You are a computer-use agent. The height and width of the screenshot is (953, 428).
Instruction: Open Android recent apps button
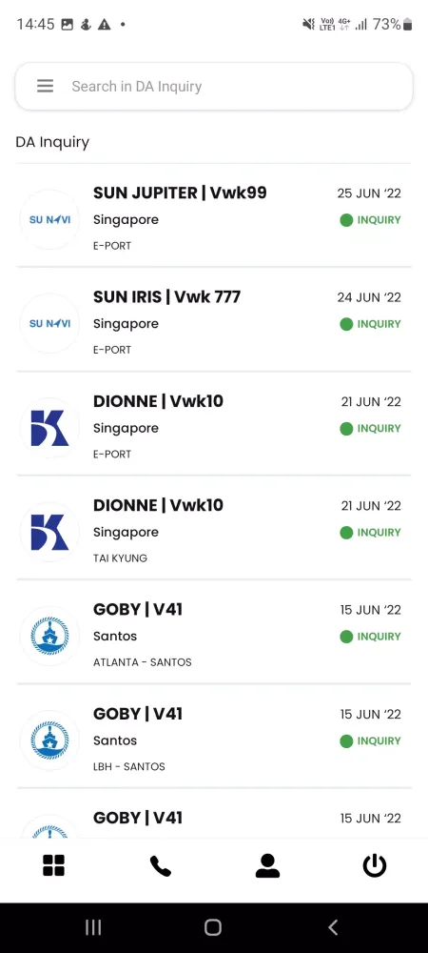(93, 927)
